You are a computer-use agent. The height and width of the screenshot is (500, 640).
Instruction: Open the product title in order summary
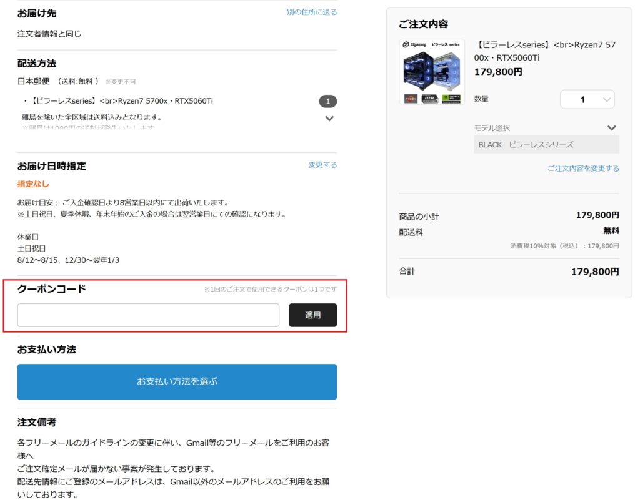click(x=545, y=51)
